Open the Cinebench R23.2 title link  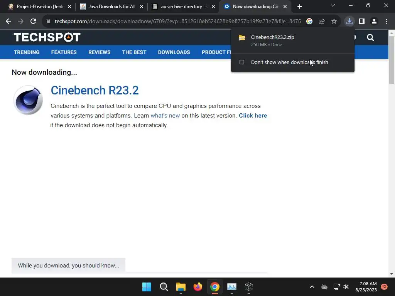point(95,90)
